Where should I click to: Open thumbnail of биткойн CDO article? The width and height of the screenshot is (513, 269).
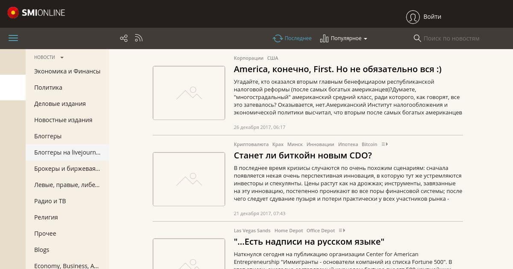coord(189,179)
